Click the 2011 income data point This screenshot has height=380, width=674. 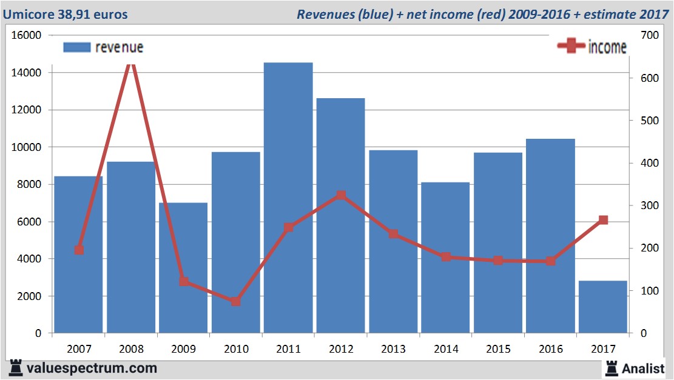[x=289, y=227]
